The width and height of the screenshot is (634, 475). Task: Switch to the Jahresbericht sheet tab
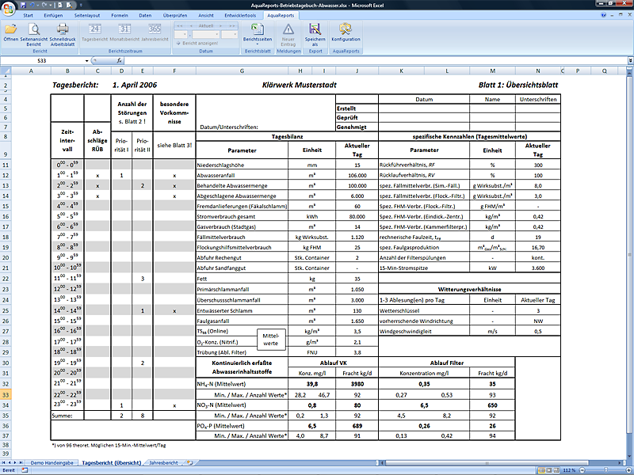pyautogui.click(x=163, y=463)
